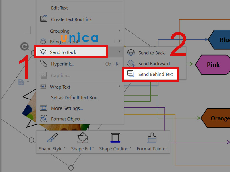Open the layout options dropdown arrow
This screenshot has height=172, width=230.
(28, 82)
